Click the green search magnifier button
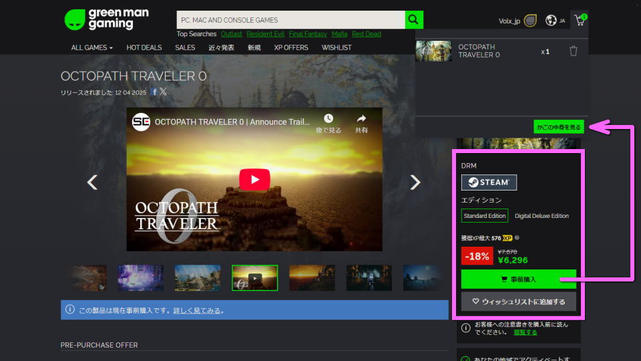 point(414,19)
